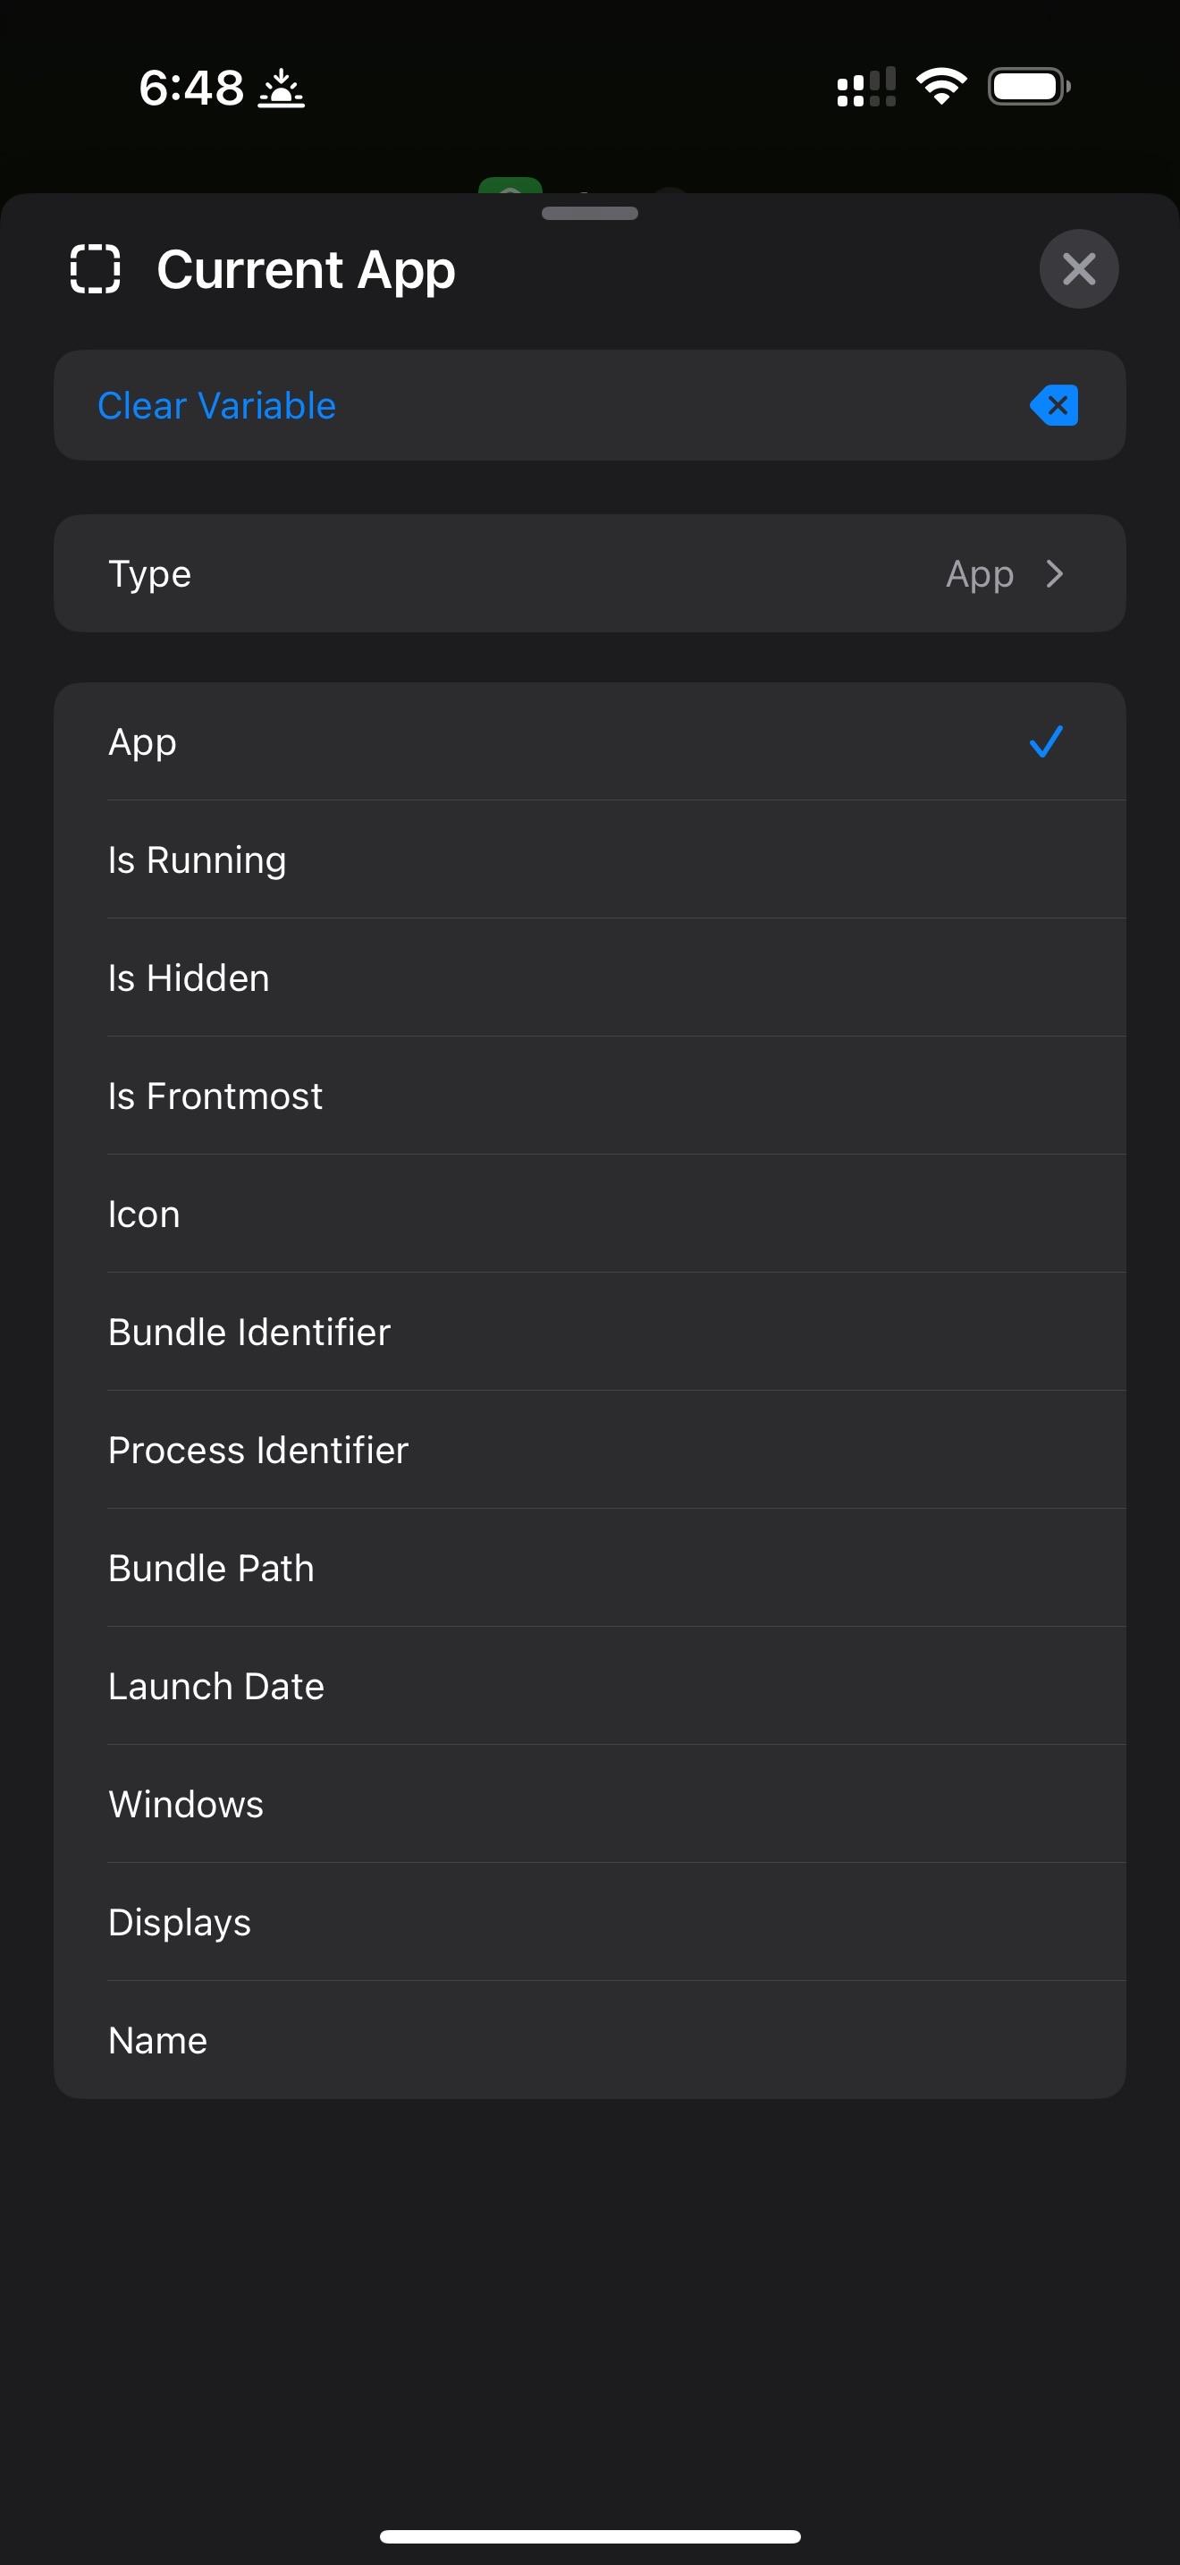
Task: Tap the battery status icon
Action: 1029,87
